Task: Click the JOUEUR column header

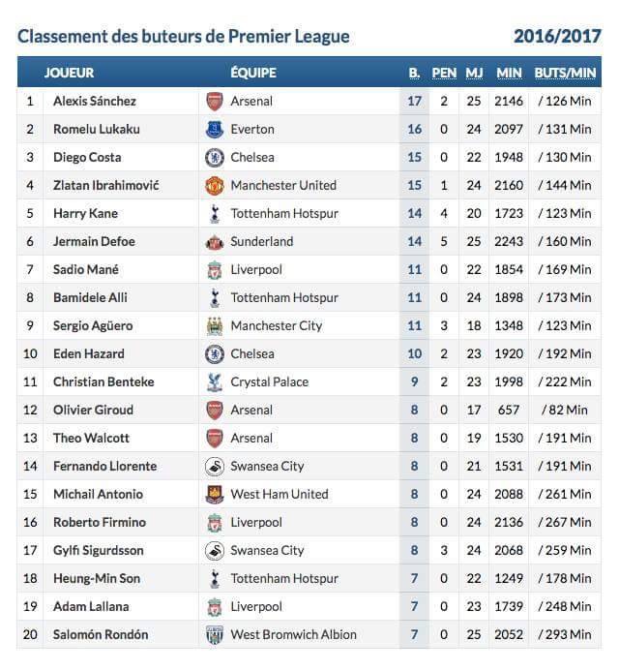Action: [x=69, y=73]
